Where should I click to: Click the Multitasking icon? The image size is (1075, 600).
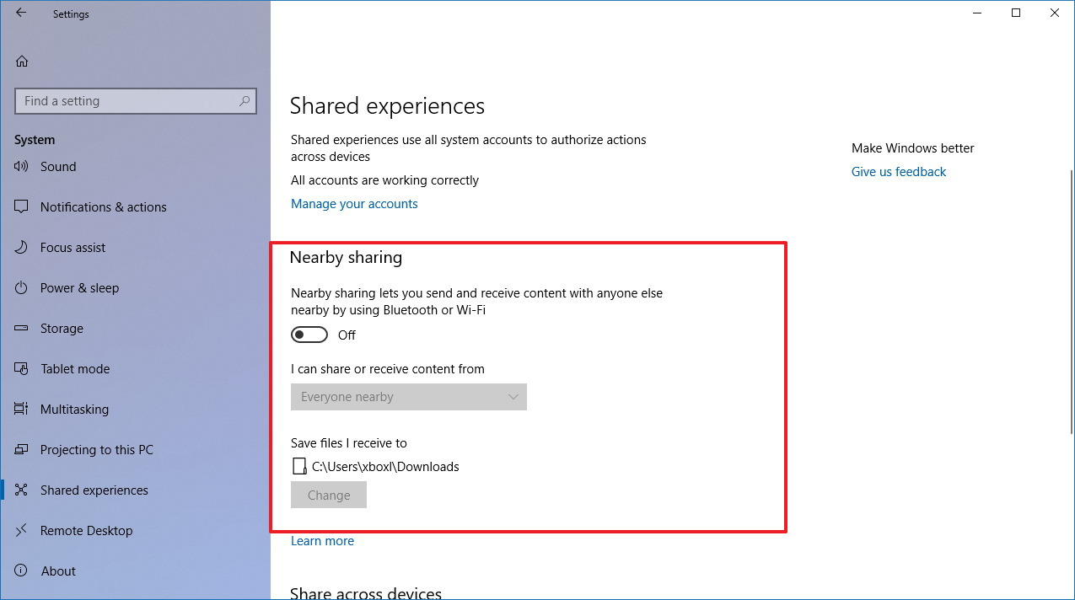click(x=22, y=410)
